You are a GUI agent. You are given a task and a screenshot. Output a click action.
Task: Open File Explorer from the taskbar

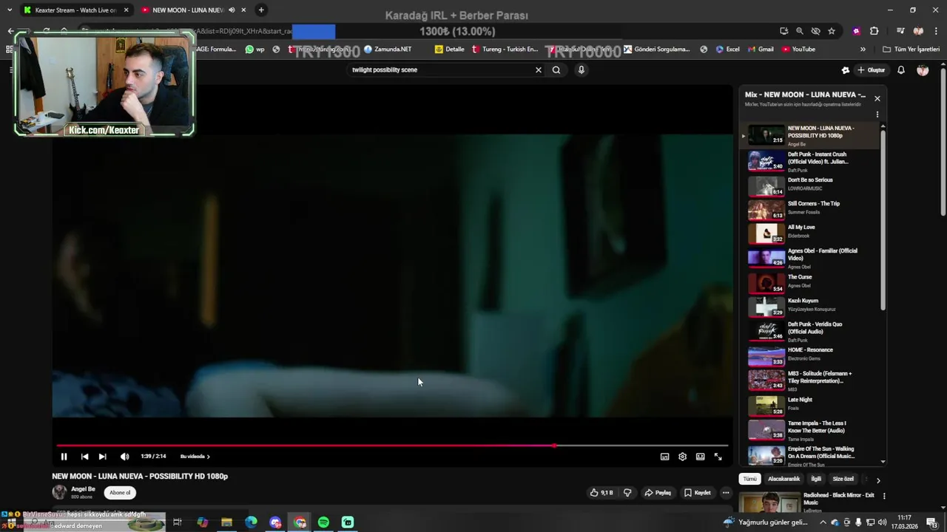(226, 522)
